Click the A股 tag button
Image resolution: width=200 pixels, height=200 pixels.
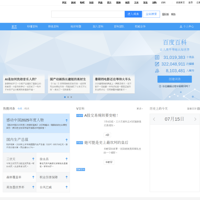tap(107, 135)
